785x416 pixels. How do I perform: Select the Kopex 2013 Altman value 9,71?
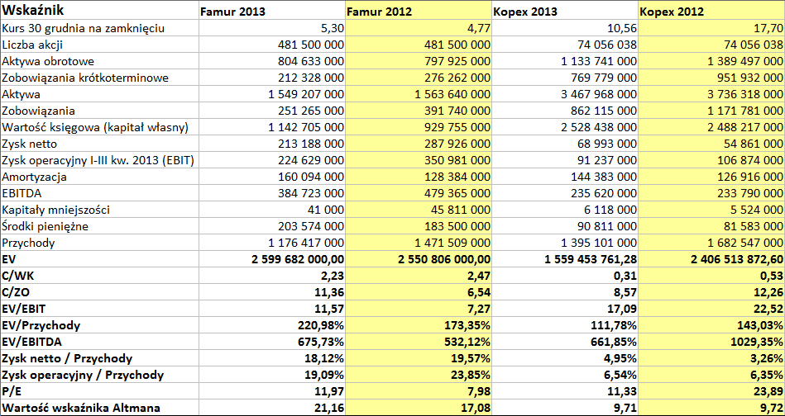pyautogui.click(x=565, y=408)
